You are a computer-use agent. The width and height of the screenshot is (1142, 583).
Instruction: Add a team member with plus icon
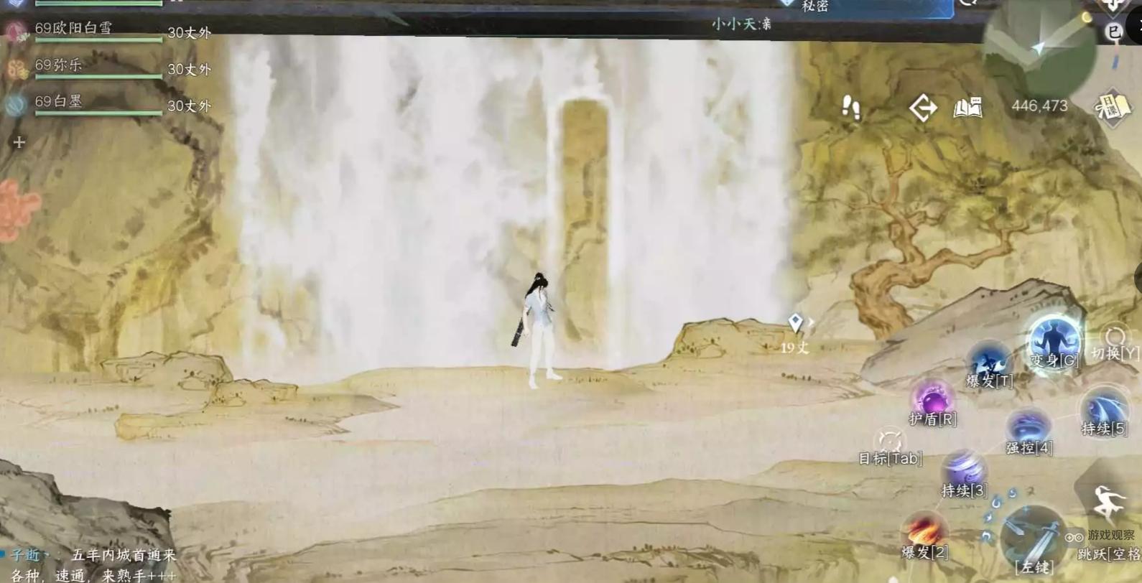point(19,142)
